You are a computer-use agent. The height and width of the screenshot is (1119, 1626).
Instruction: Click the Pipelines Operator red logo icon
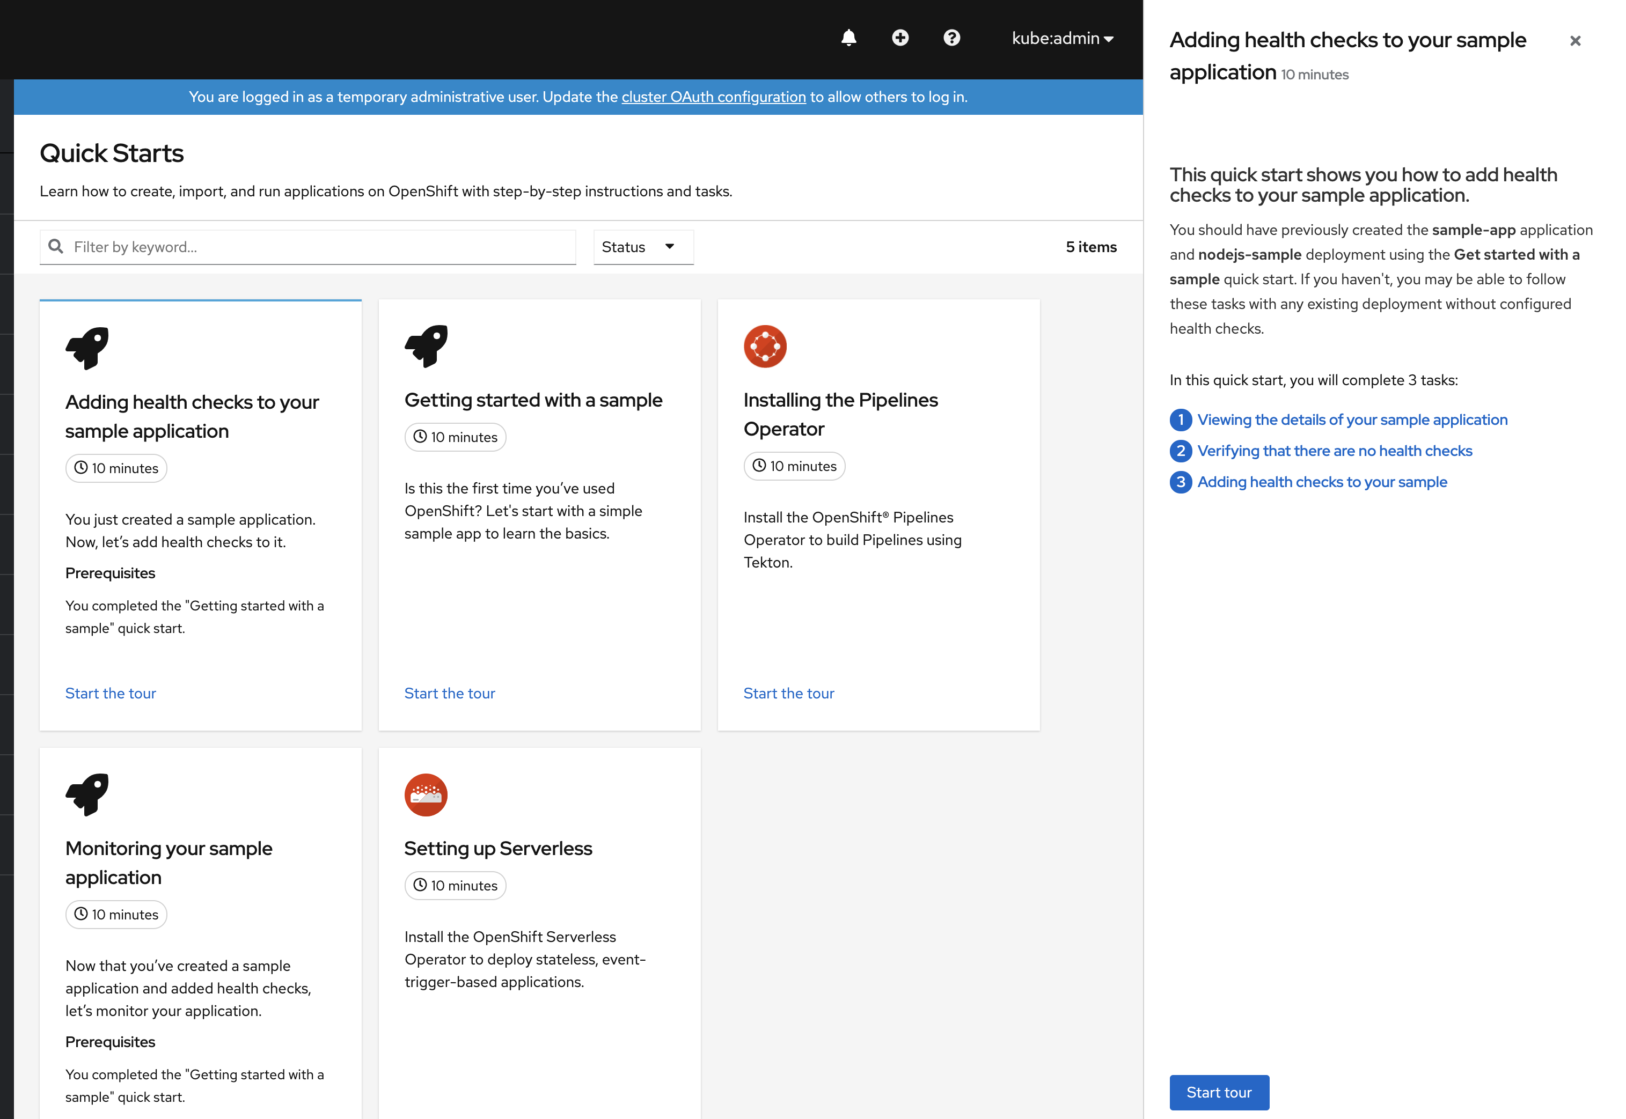click(765, 347)
